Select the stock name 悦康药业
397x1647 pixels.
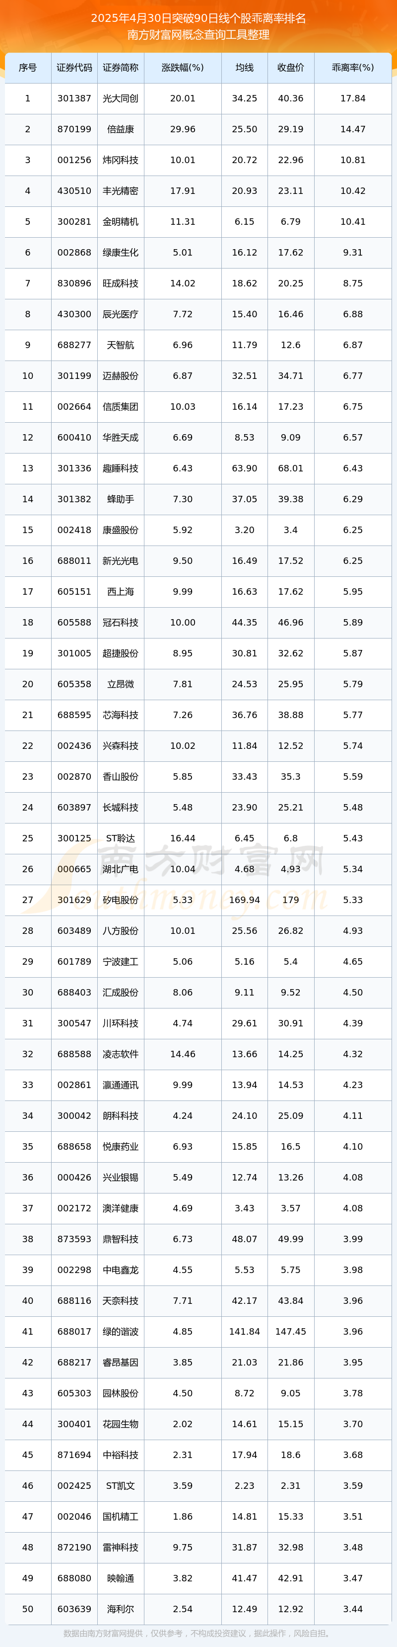click(x=121, y=1146)
